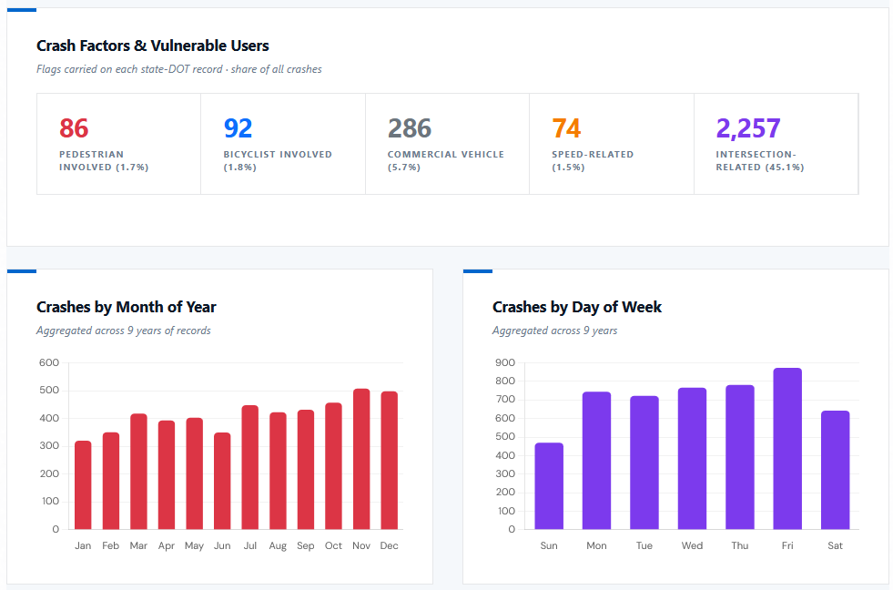
Task: Click the Friday bar in weekday chart
Action: point(787,449)
